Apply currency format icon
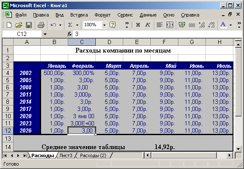The width and height of the screenshot is (244, 169). pyautogui.click(x=182, y=25)
